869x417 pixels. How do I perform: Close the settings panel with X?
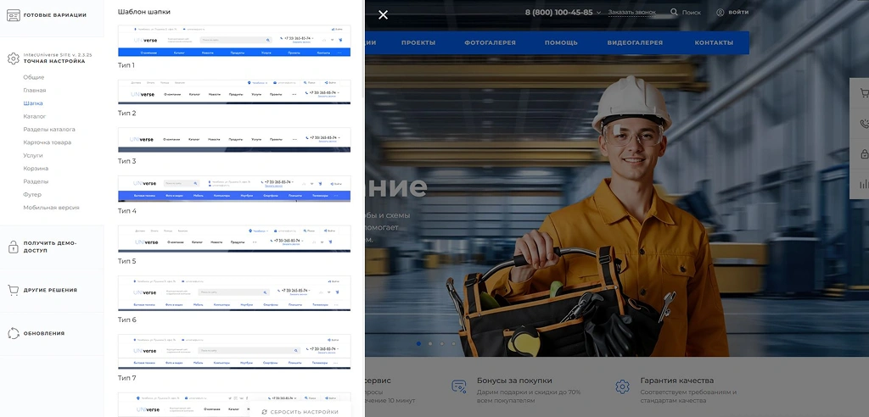point(383,14)
